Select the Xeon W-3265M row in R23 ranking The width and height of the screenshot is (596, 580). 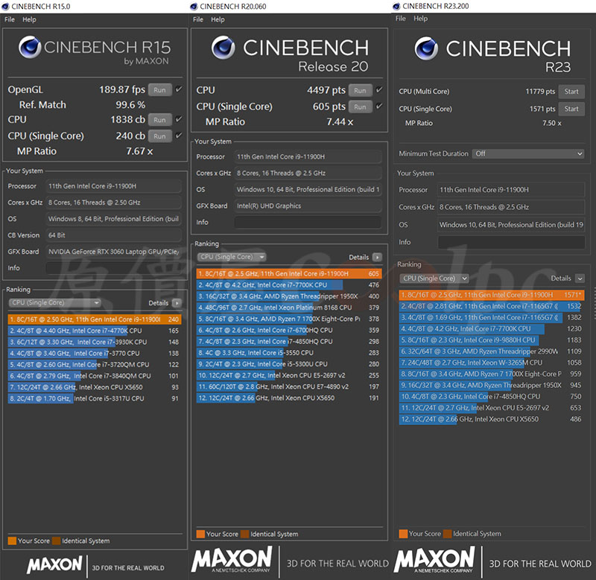pyautogui.click(x=492, y=363)
